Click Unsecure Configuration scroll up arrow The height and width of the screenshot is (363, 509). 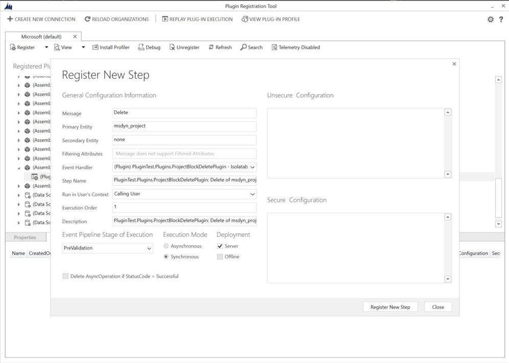(448, 112)
